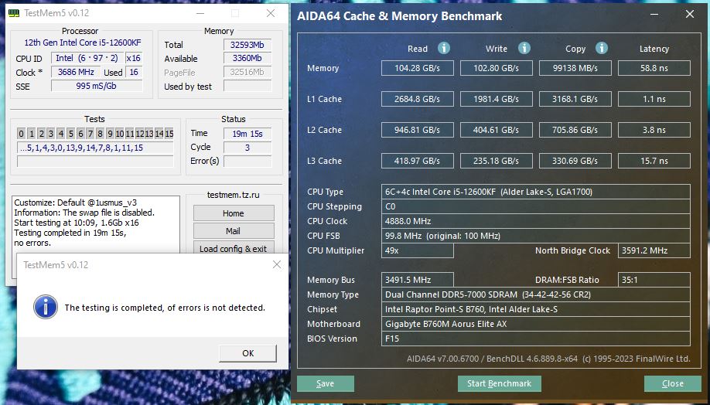Click the L1 Cache Copy value 3168.1 GB/s

[x=575, y=99]
